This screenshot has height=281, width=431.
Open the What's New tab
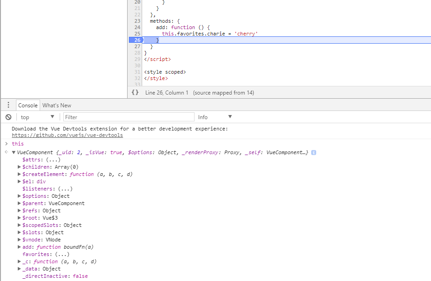pyautogui.click(x=57, y=105)
